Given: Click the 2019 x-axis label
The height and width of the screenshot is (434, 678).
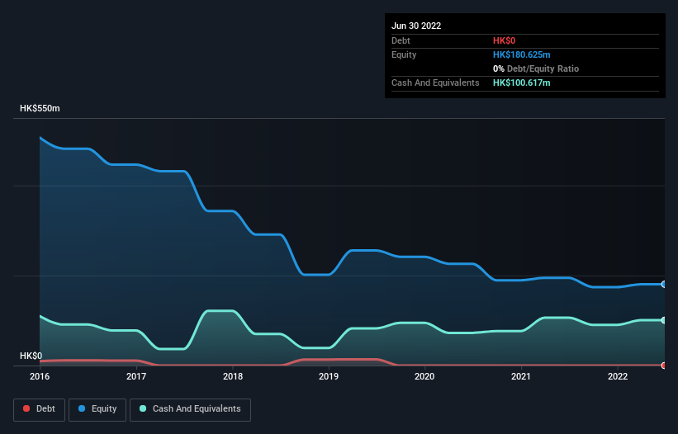Looking at the screenshot, I should (x=329, y=376).
